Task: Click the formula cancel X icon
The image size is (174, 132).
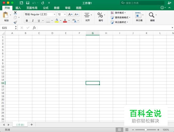Action: tap(22, 28)
